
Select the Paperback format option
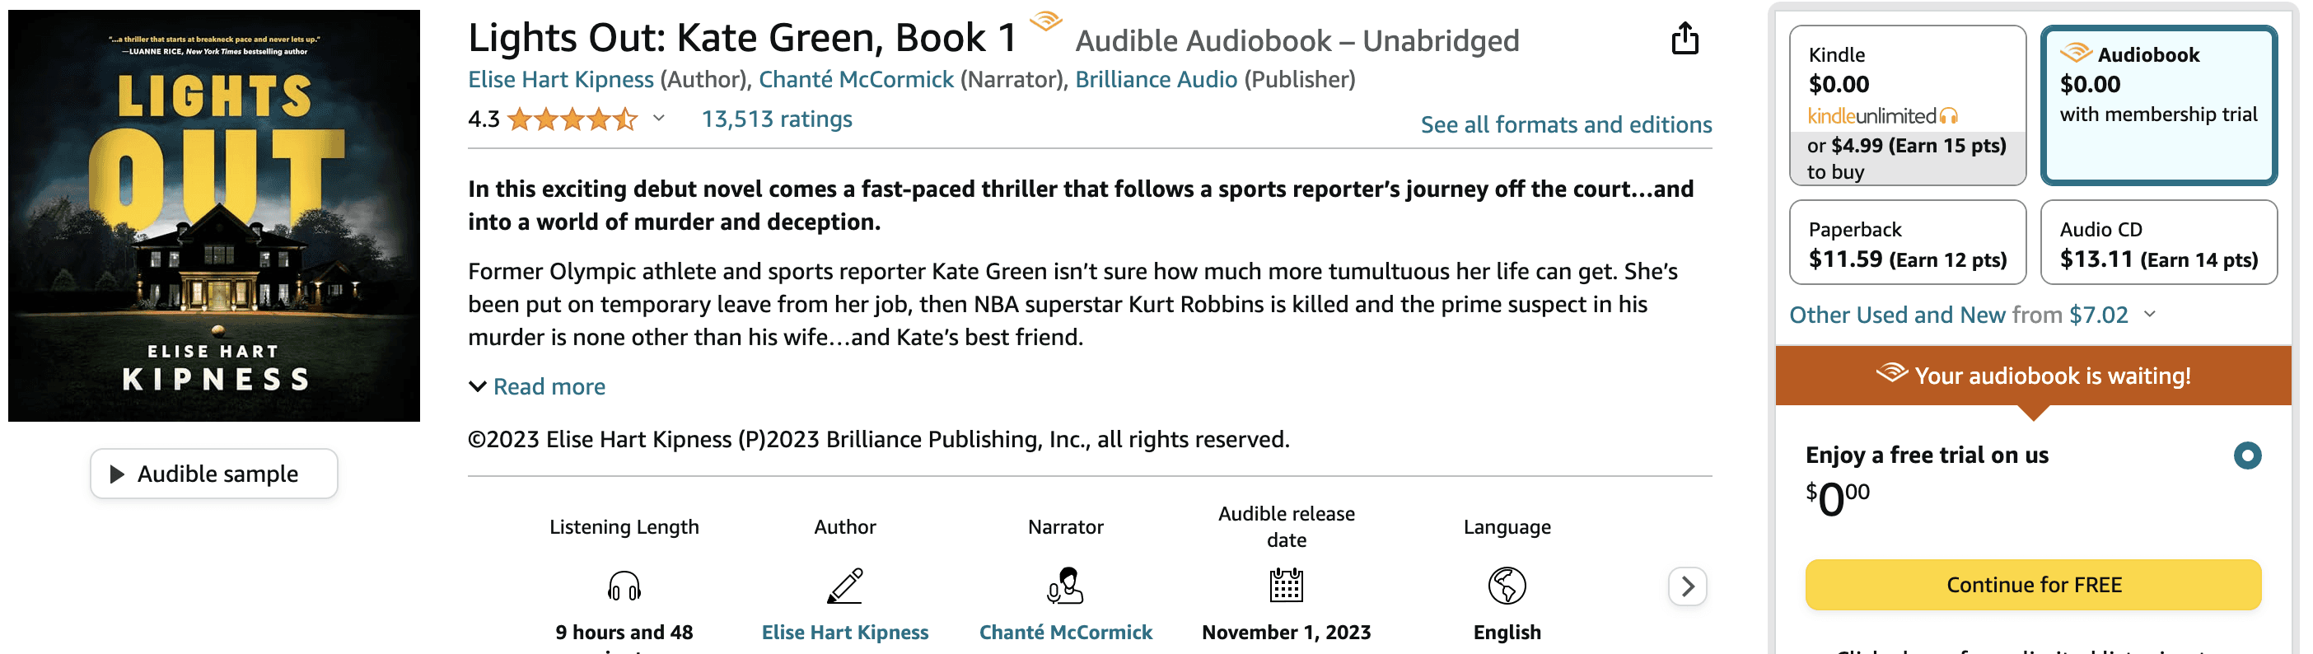[x=1907, y=242]
